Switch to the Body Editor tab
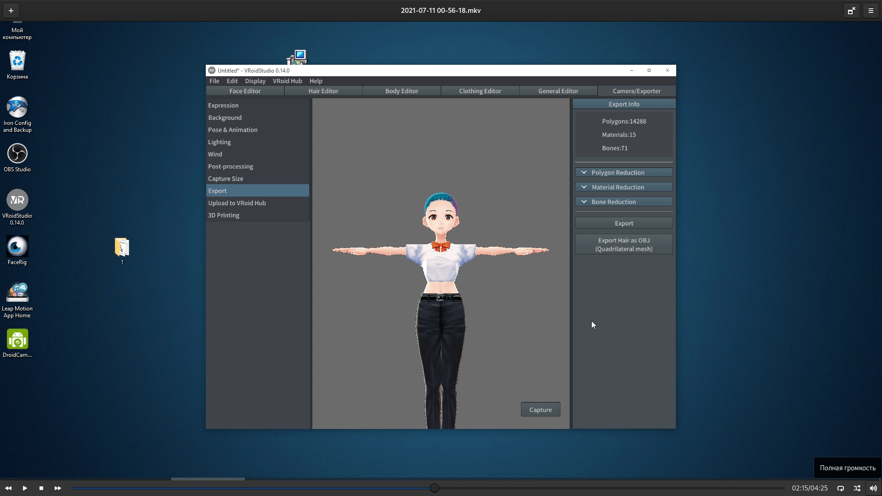The width and height of the screenshot is (882, 496). click(402, 91)
